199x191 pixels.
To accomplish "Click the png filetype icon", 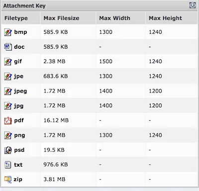I will coord(8,135).
